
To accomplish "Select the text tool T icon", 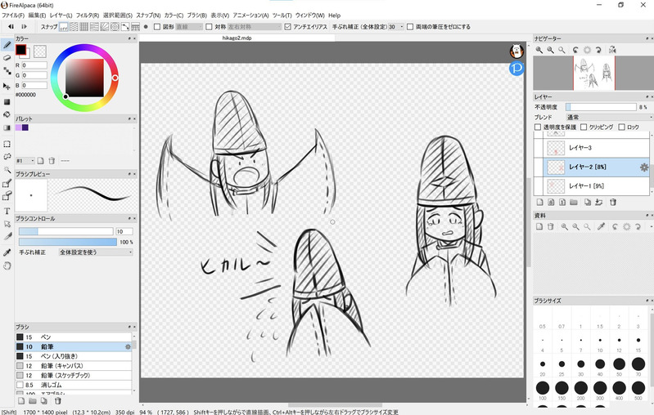I will tap(7, 211).
